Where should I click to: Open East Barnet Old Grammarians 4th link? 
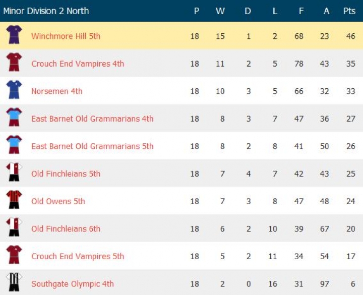pos(92,119)
